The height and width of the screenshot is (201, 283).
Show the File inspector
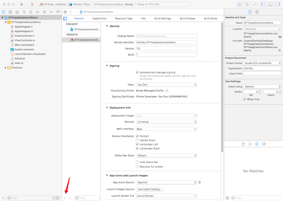(x=250, y=12)
